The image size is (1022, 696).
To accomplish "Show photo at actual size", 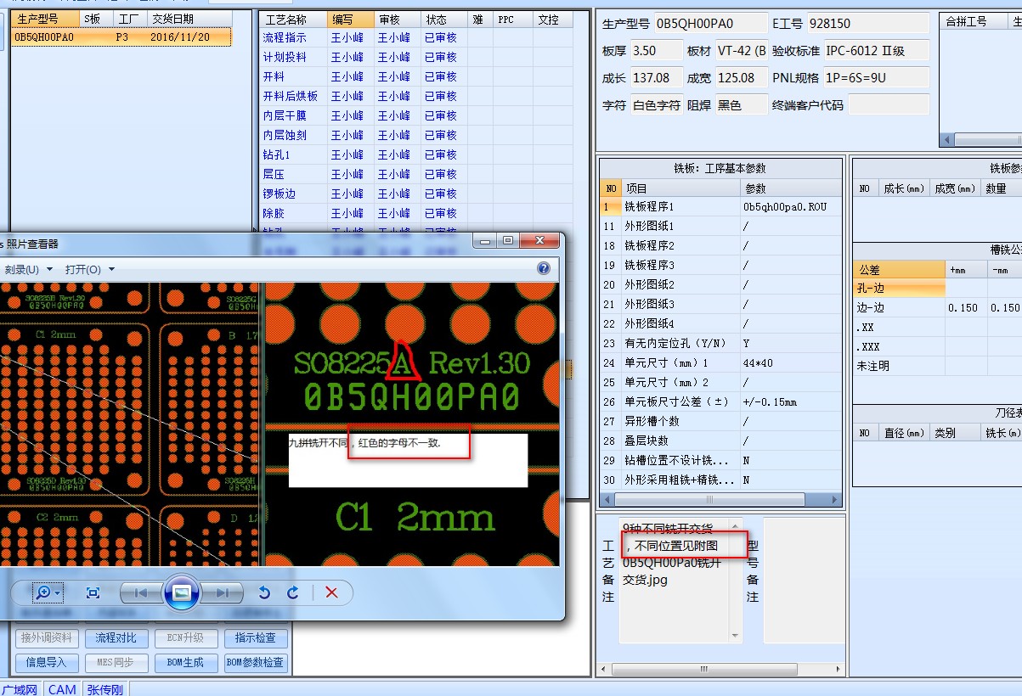I will tap(93, 592).
